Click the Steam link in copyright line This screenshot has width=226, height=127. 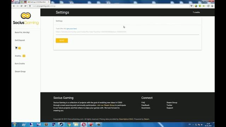pyautogui.click(x=147, y=119)
